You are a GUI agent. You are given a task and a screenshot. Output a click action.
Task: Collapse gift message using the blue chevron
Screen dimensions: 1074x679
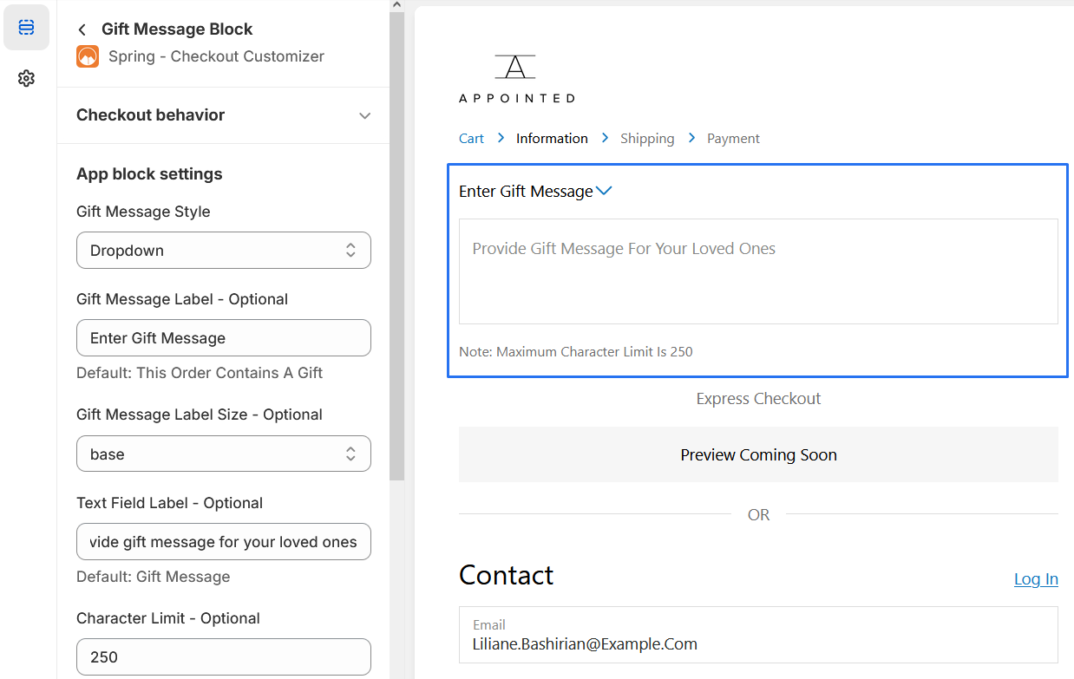(x=605, y=191)
